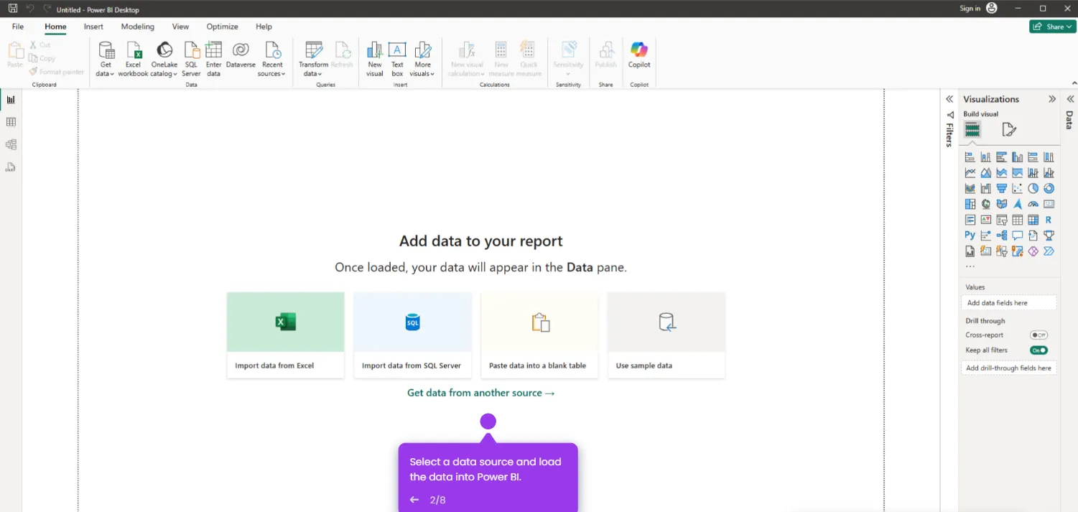Pick the Treemap visual

pyautogui.click(x=970, y=205)
